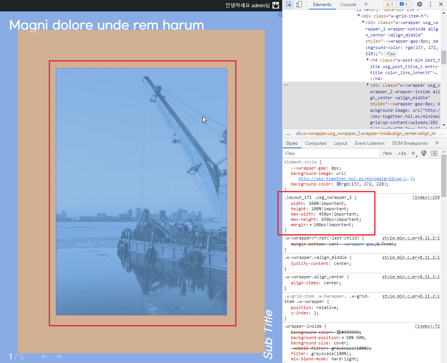Screen dimensions: 447x363
Task: Click the element.style selector
Action: tap(300, 162)
